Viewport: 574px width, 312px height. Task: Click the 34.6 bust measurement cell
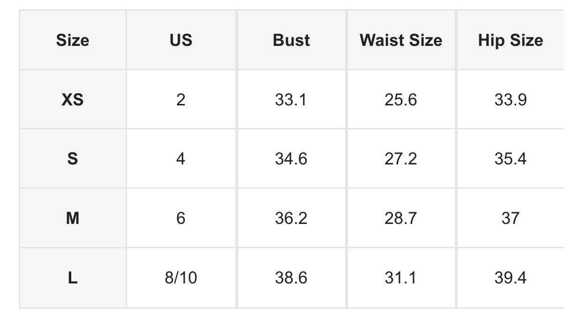[x=291, y=159]
